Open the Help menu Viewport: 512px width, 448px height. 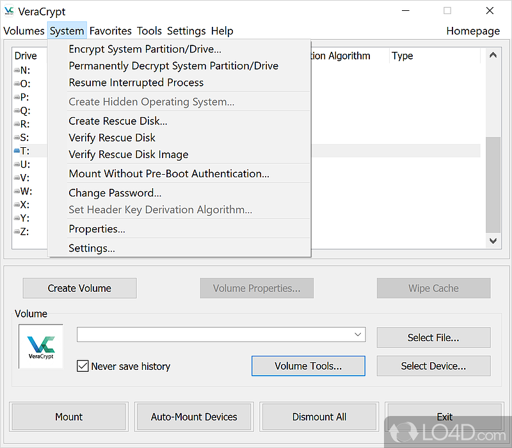click(x=222, y=31)
